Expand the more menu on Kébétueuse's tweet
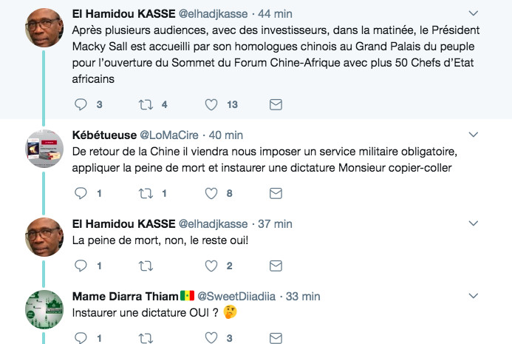 (474, 135)
